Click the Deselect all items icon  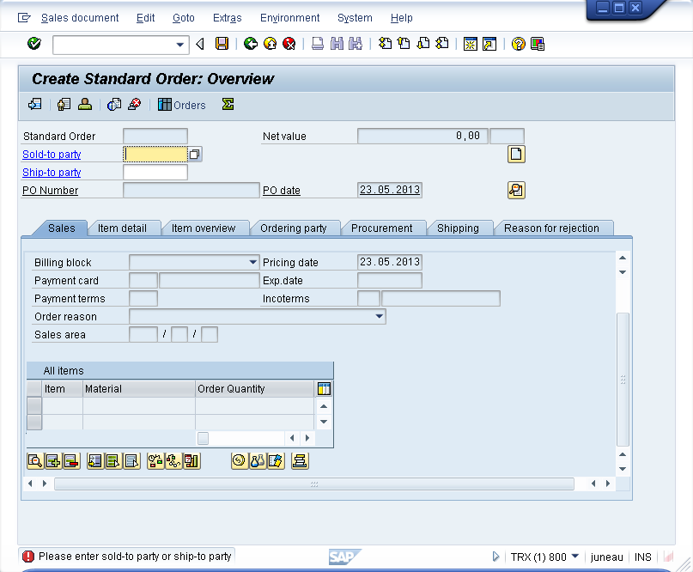[x=131, y=461]
